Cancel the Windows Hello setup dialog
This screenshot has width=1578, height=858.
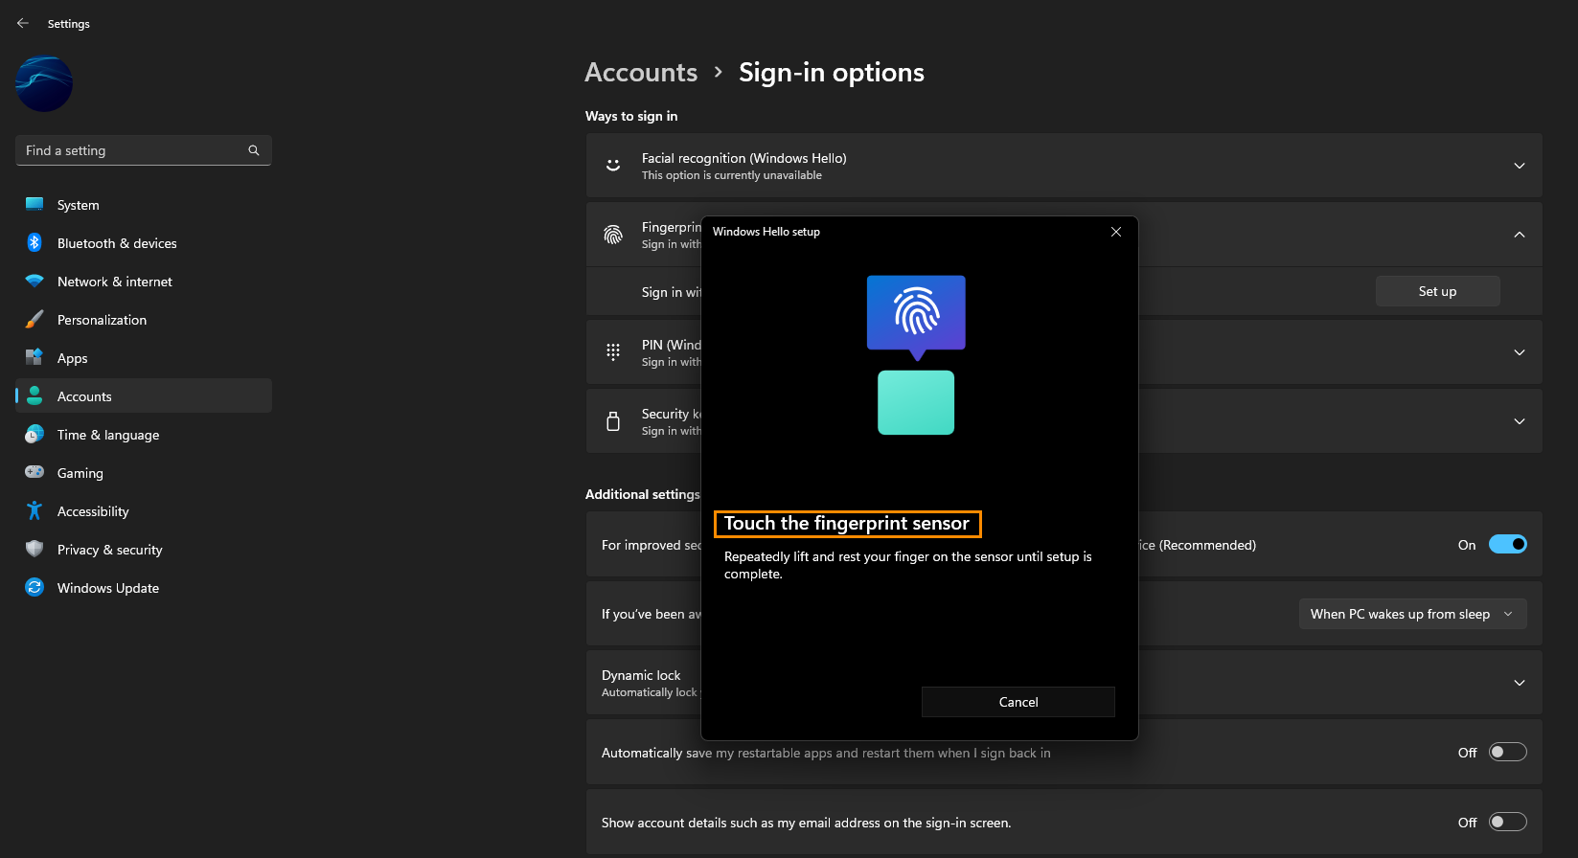[1018, 702]
